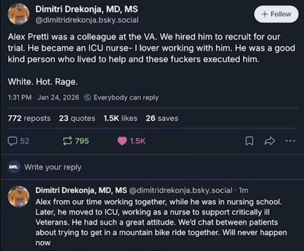The width and height of the screenshot is (304, 251).
Task: View the 772 reposts list
Action: point(29,118)
